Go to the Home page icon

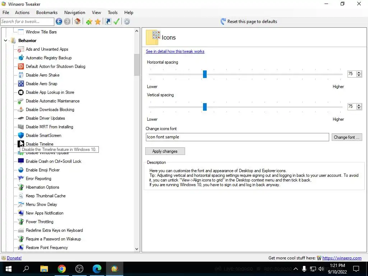78,22
